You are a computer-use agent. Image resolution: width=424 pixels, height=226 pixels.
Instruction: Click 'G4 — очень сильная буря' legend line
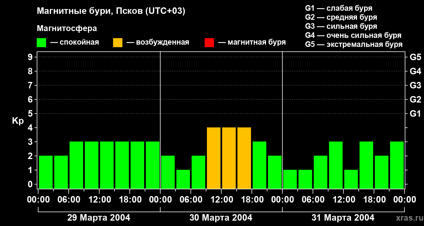[x=353, y=35]
